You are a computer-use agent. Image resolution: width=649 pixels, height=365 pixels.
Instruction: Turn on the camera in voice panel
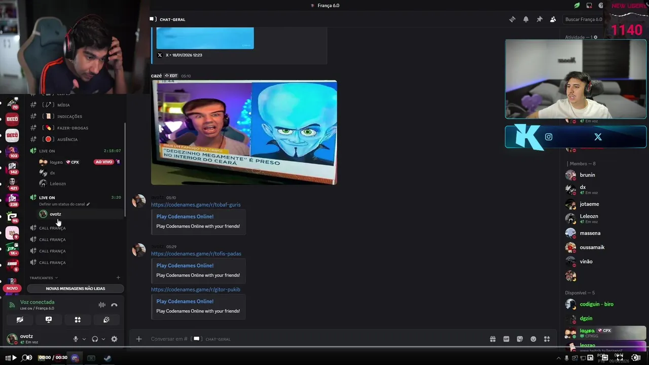tap(20, 320)
